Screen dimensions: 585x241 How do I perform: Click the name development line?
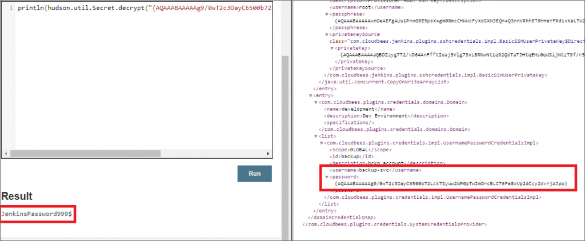pos(359,109)
